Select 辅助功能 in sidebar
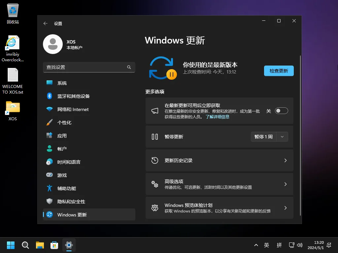Screen dimensions: 338x253 pyautogui.click(x=66, y=188)
